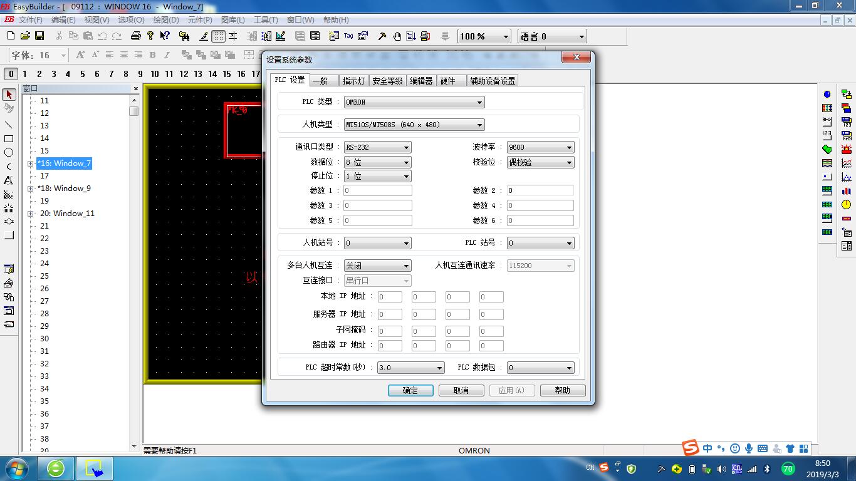Screen dimensions: 856x481
Task: Click the alarm lamp object icon
Action: click(847, 149)
